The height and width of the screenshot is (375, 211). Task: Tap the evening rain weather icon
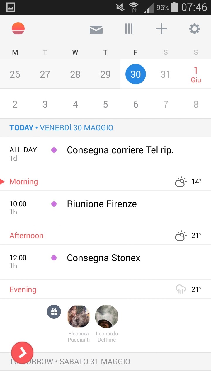tap(181, 289)
